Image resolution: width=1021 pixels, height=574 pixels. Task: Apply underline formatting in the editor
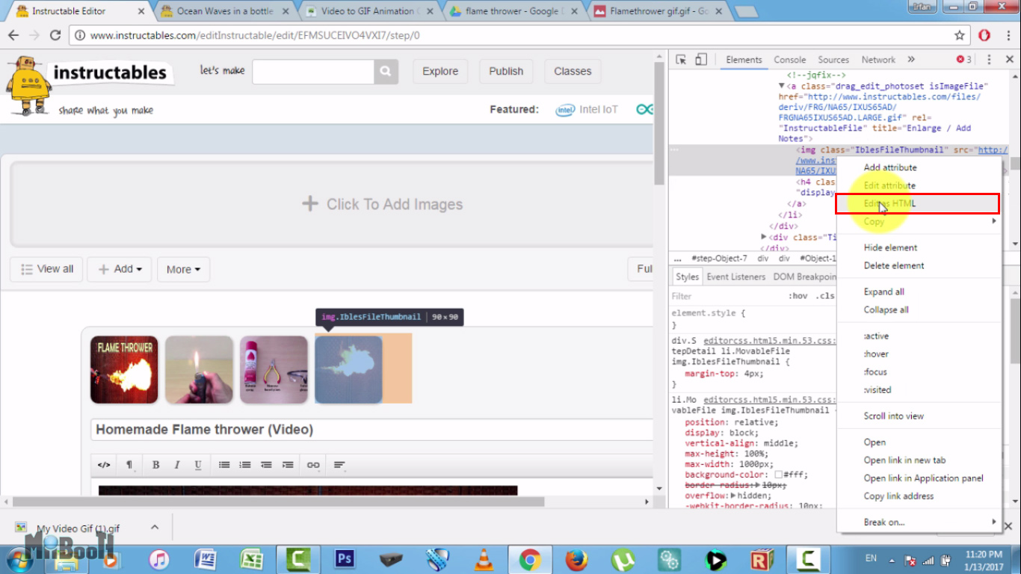[x=198, y=465]
